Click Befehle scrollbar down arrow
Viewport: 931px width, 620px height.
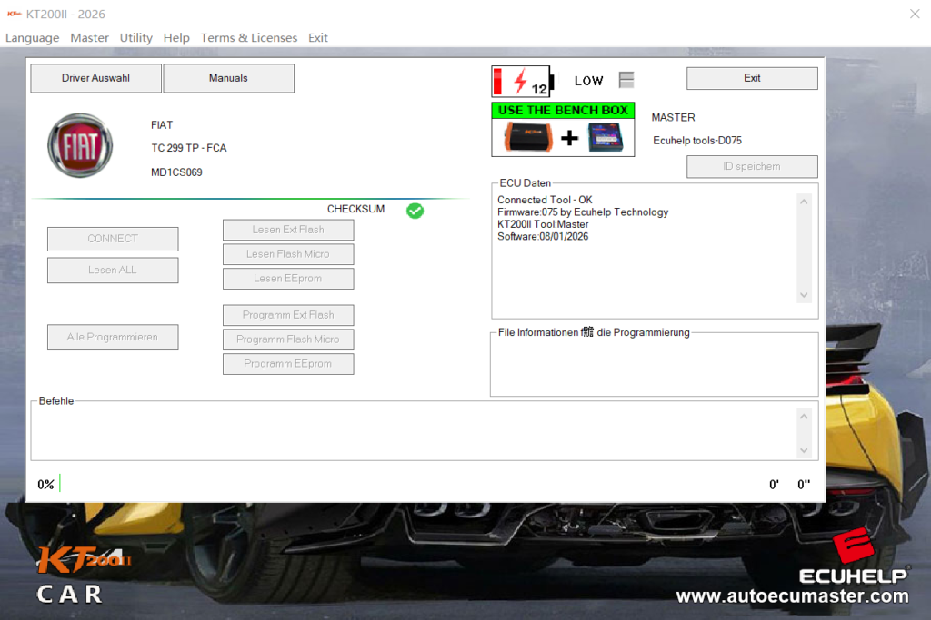click(804, 450)
